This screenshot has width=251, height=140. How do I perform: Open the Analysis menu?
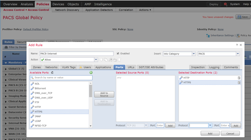point(27,4)
